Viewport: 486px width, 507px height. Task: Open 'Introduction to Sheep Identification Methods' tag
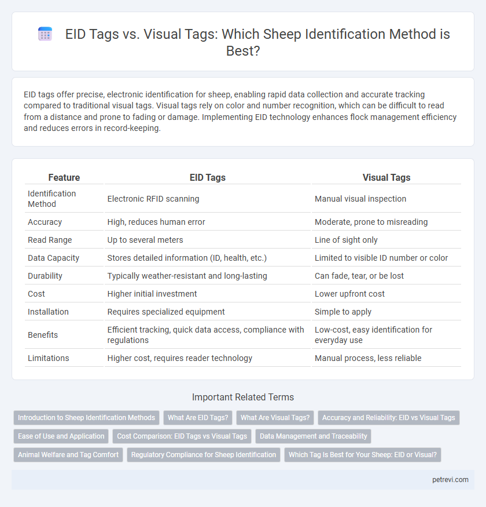click(x=87, y=418)
